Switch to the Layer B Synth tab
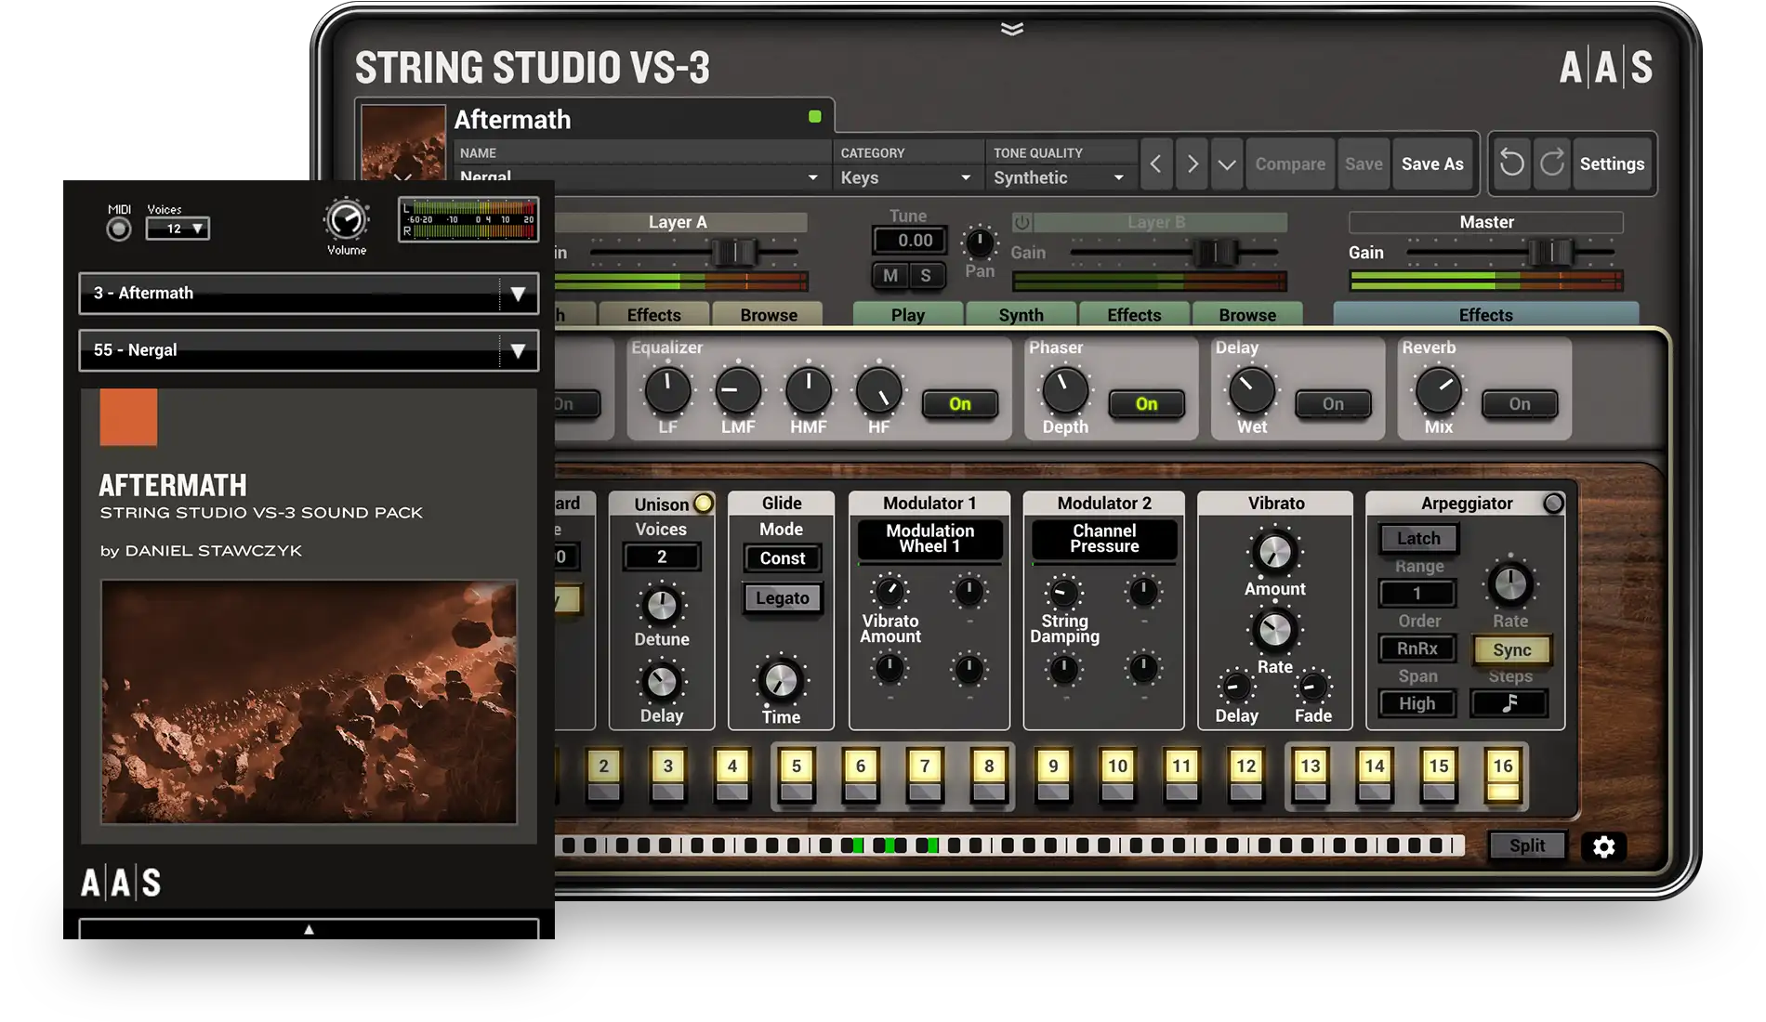Image resolution: width=1766 pixels, height=1022 pixels. point(1021,315)
